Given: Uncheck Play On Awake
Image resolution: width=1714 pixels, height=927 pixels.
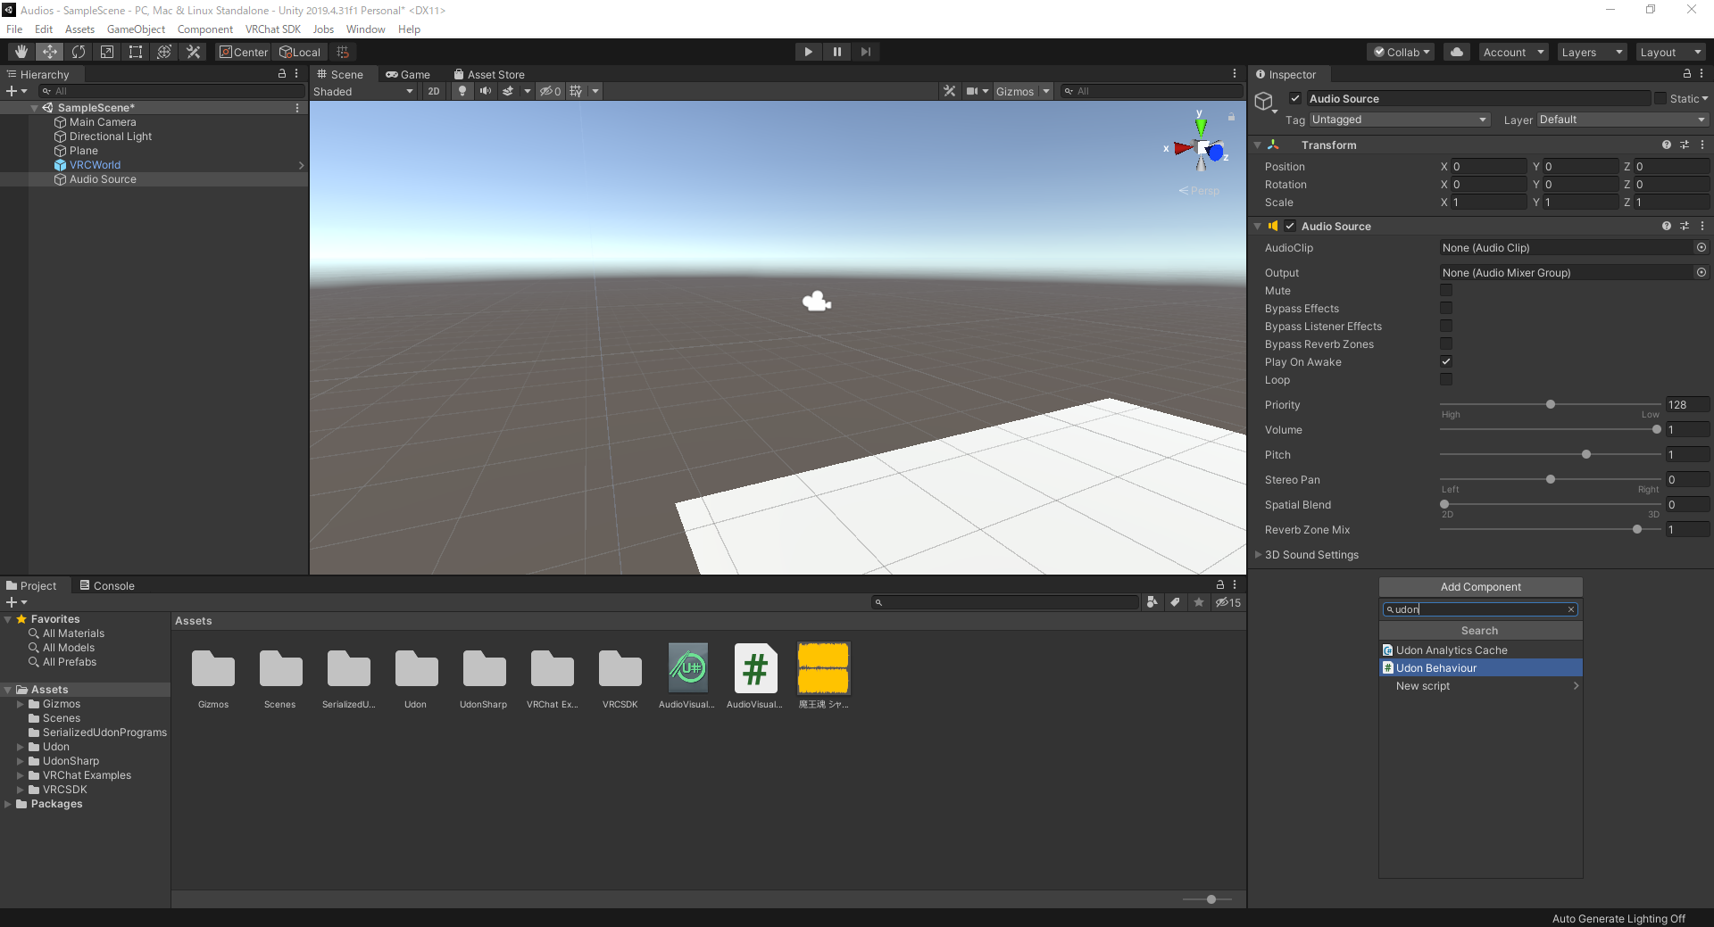Looking at the screenshot, I should click(x=1446, y=362).
